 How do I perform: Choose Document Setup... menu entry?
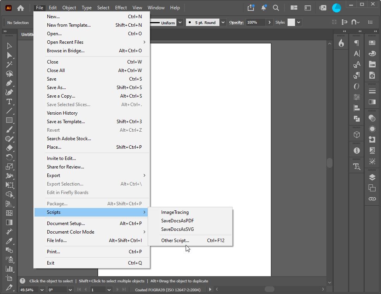coord(92,224)
